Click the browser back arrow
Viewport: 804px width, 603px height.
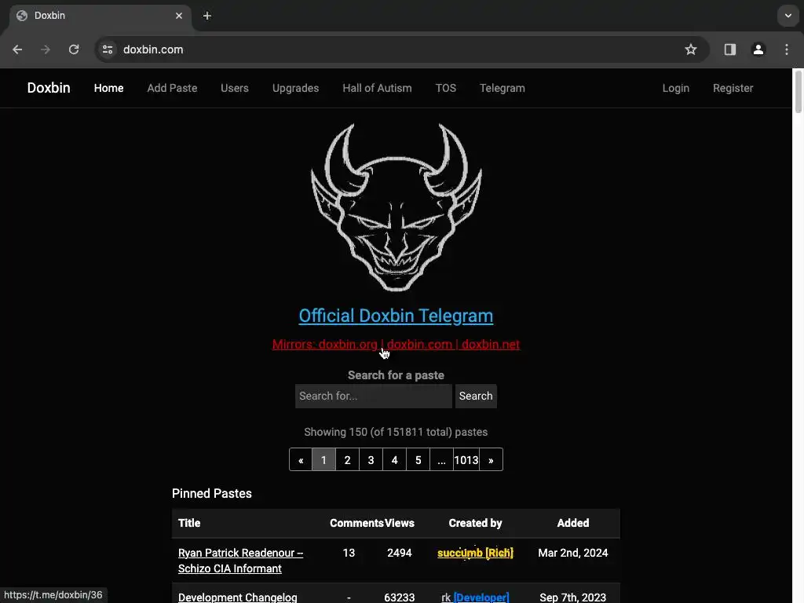(x=17, y=49)
